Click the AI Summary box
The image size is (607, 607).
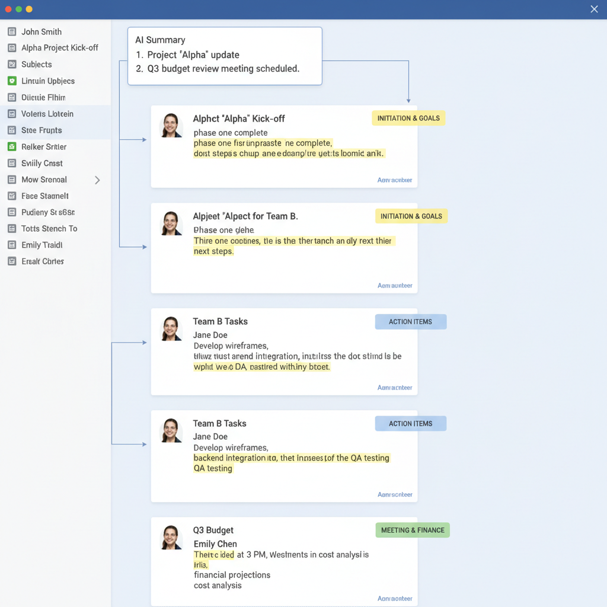pos(225,56)
